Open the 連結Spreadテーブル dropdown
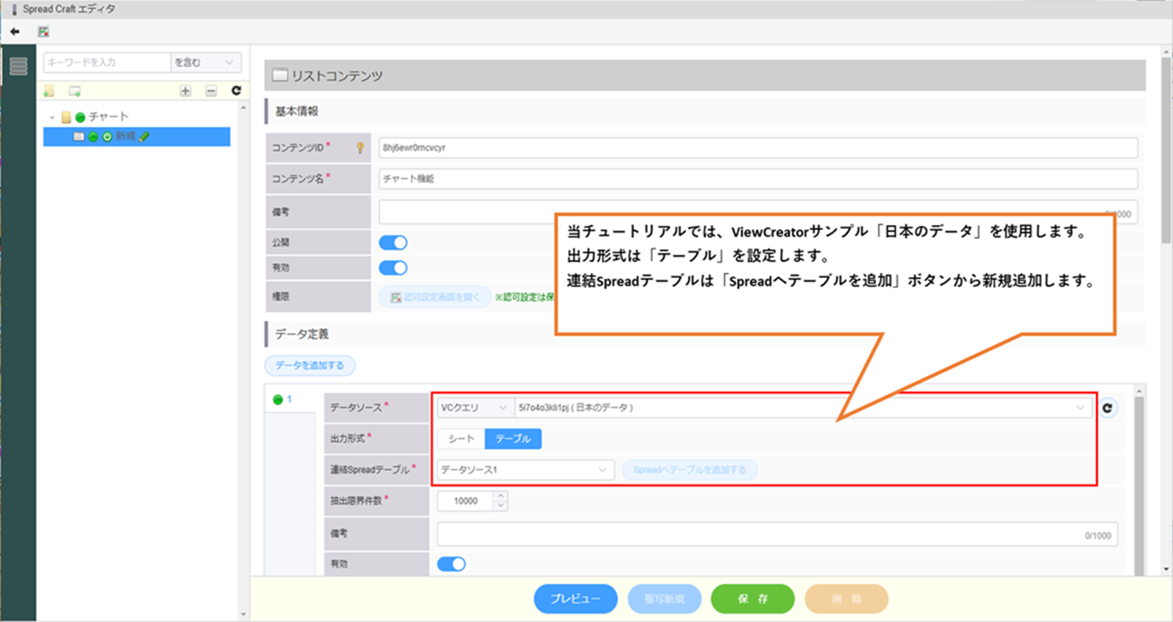The width and height of the screenshot is (1173, 622). [x=524, y=469]
